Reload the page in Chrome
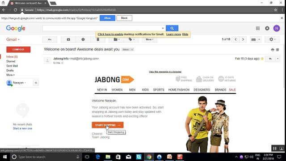 point(15,10)
